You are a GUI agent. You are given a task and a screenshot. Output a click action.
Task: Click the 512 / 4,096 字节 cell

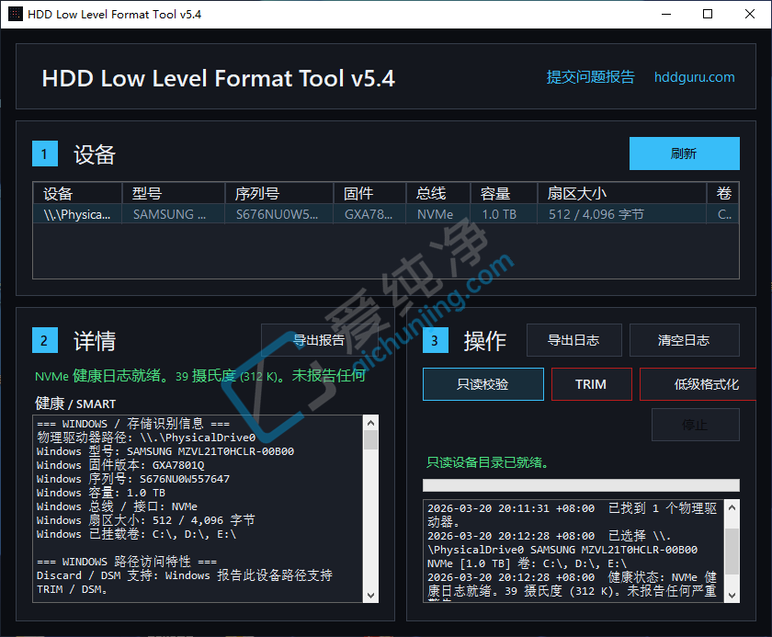pos(622,214)
